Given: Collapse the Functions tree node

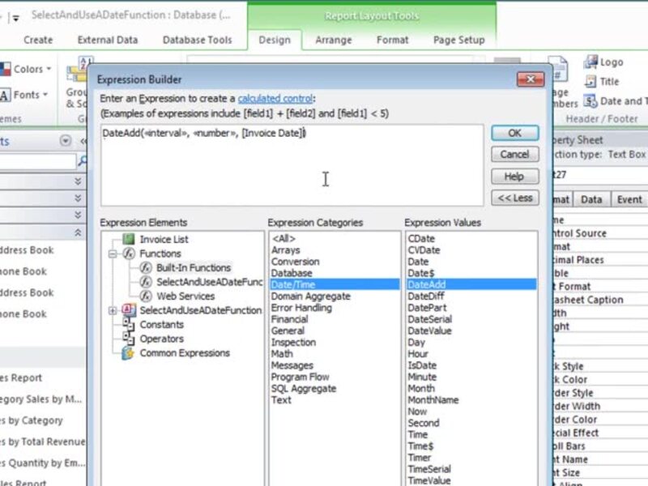Looking at the screenshot, I should click(x=112, y=254).
